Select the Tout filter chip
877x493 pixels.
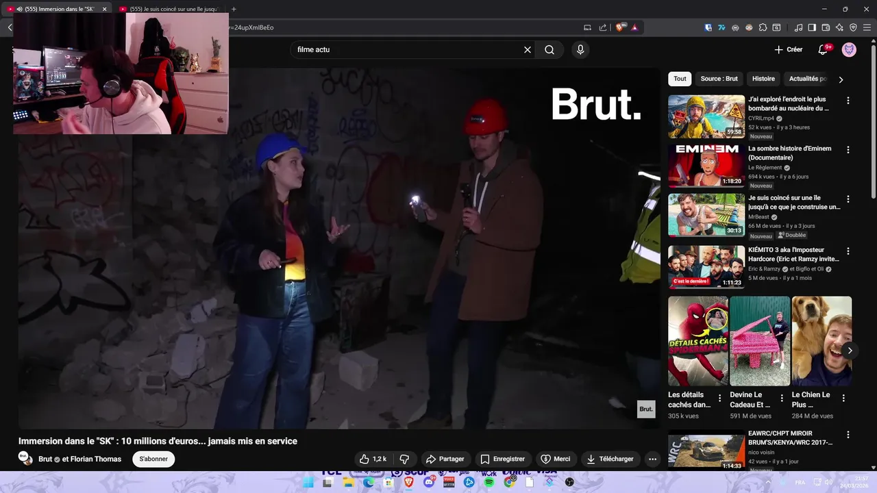(680, 79)
